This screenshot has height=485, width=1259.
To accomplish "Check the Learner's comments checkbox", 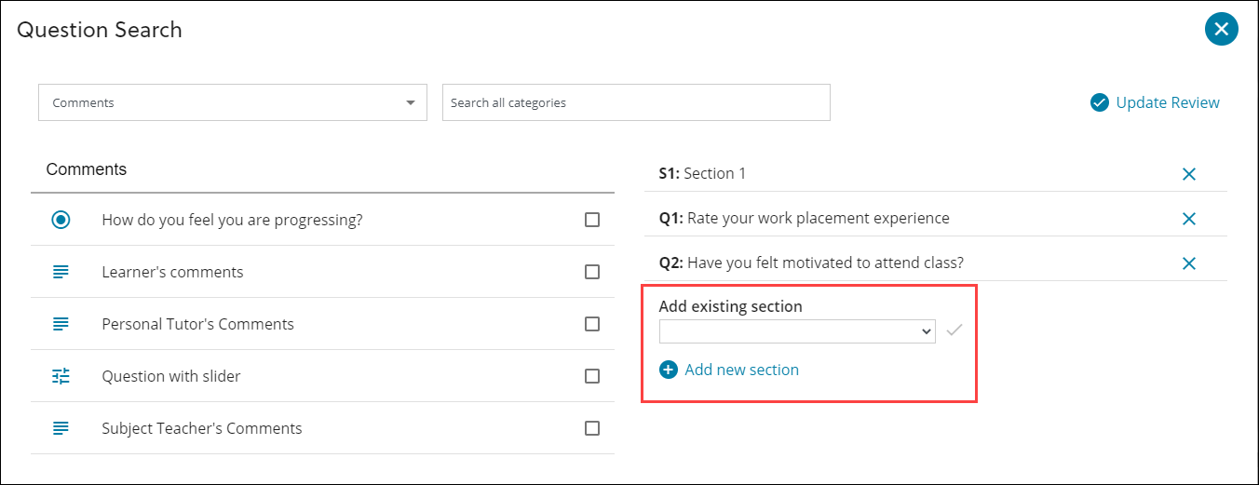I will (592, 272).
